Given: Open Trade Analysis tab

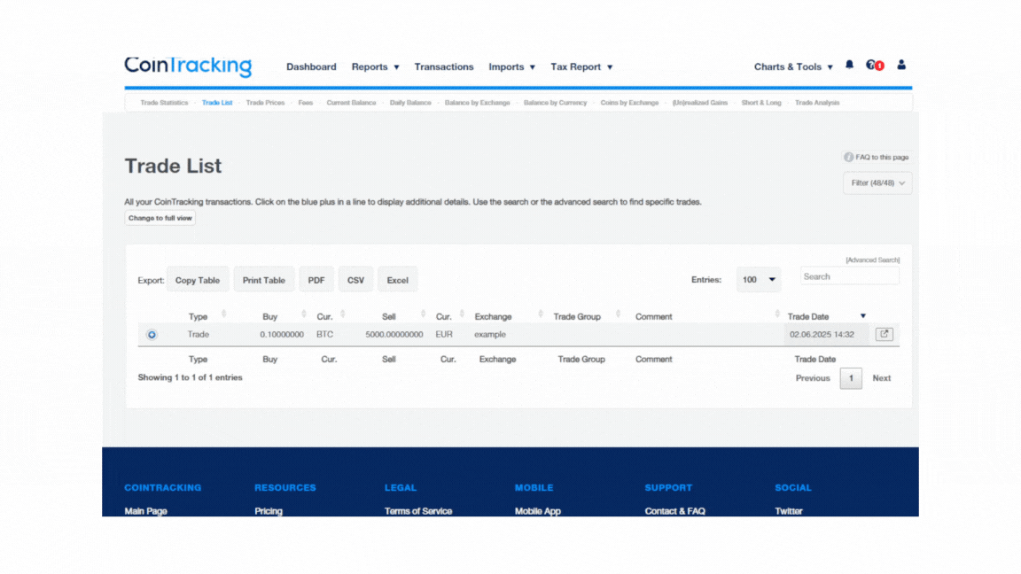Looking at the screenshot, I should tap(817, 103).
